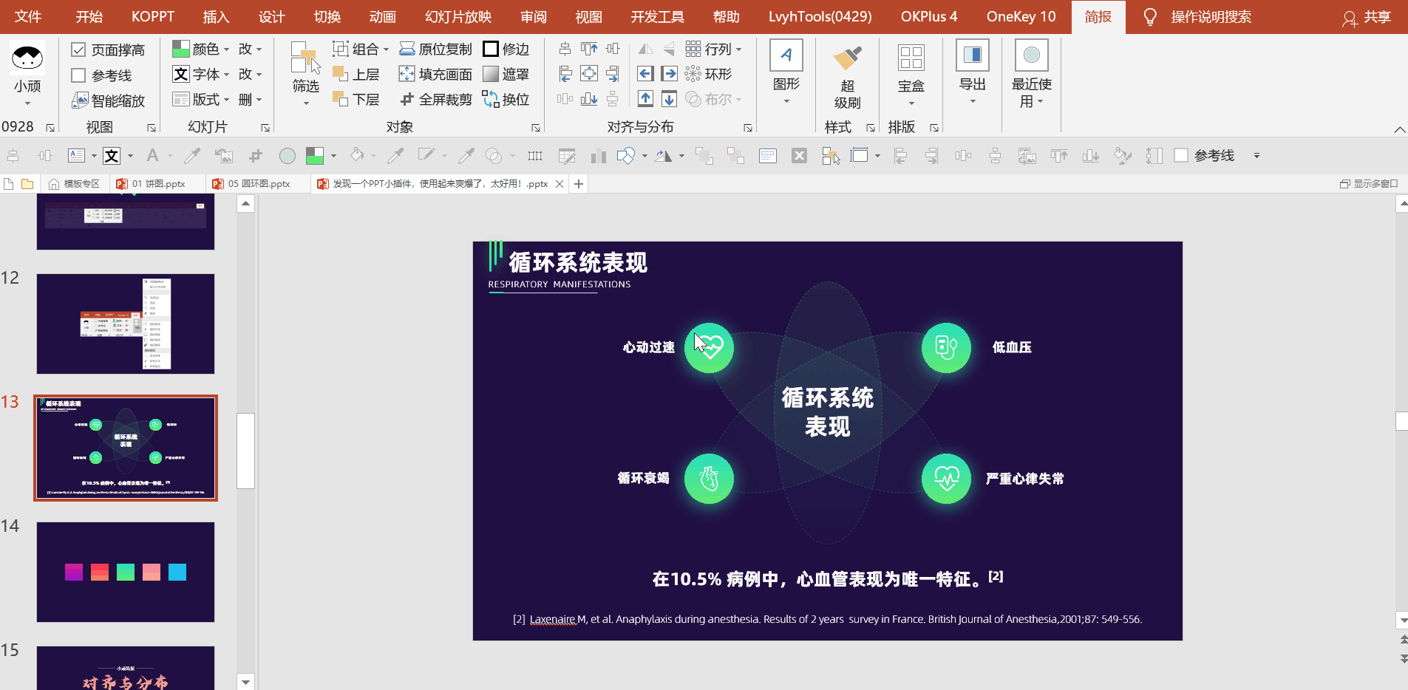This screenshot has width=1408, height=690.
Task: Toggle the 参考线 checkbox in quick toolbar
Action: pos(1181,156)
